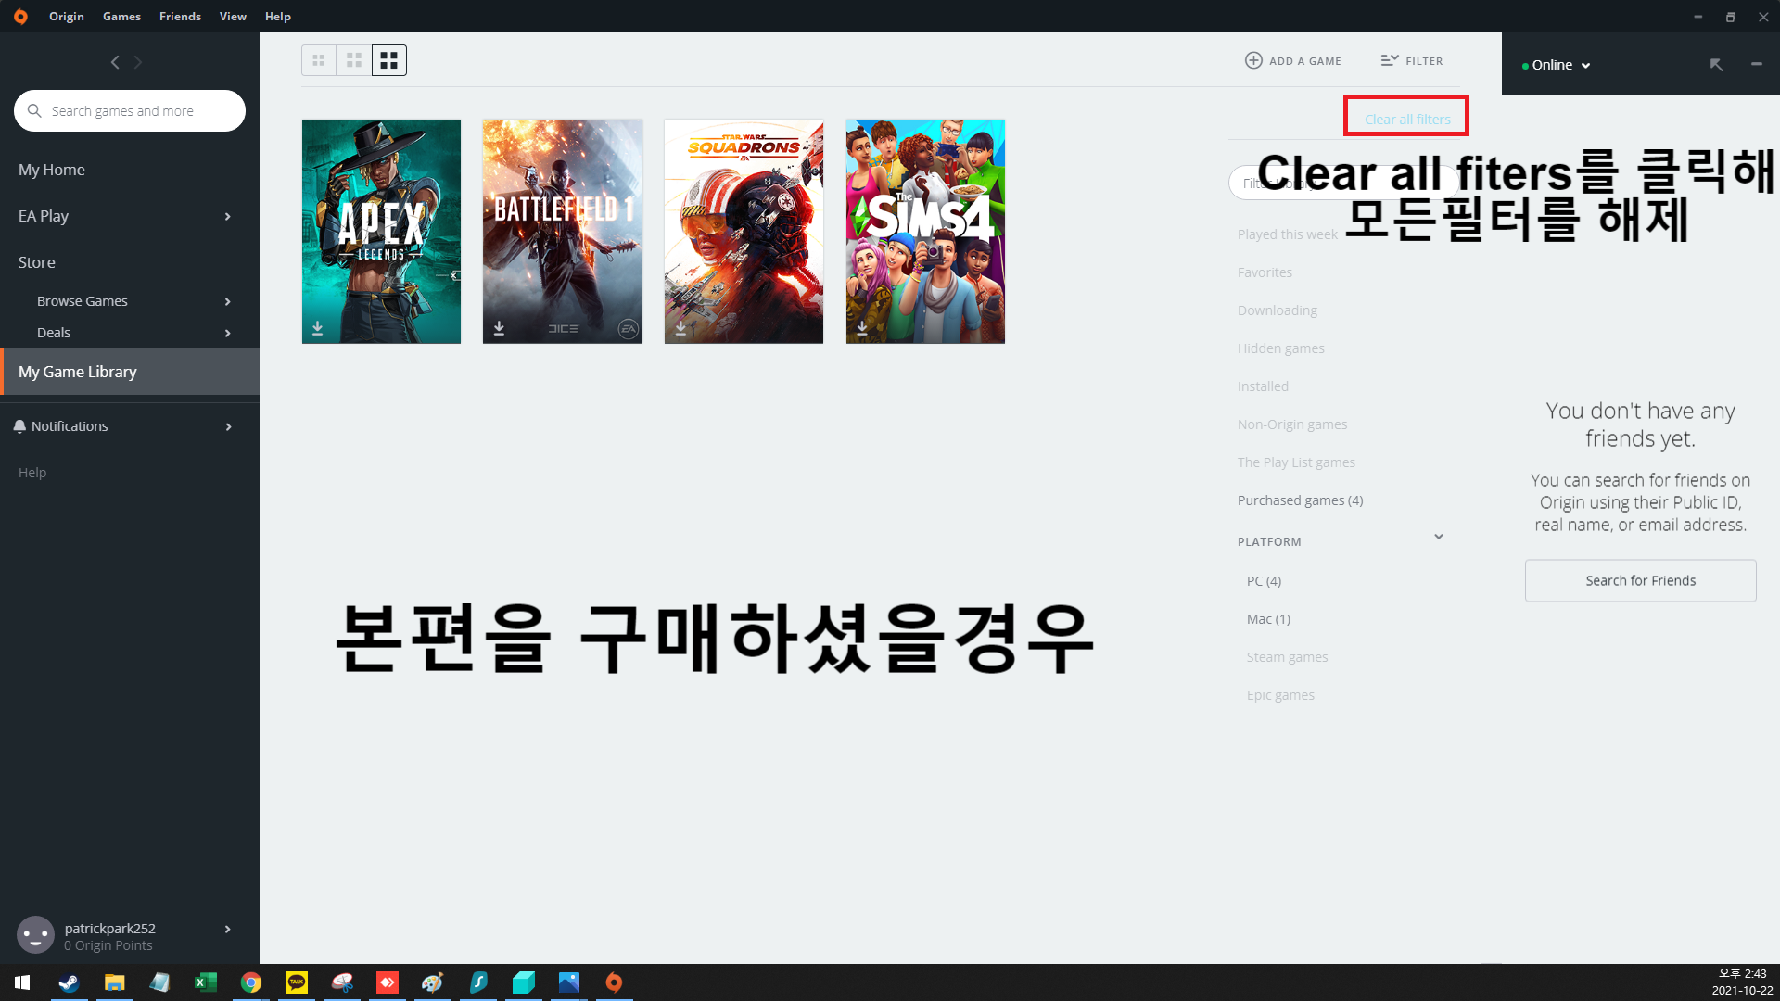This screenshot has height=1001, width=1780.
Task: Open the Online status dropdown
Action: click(1557, 65)
